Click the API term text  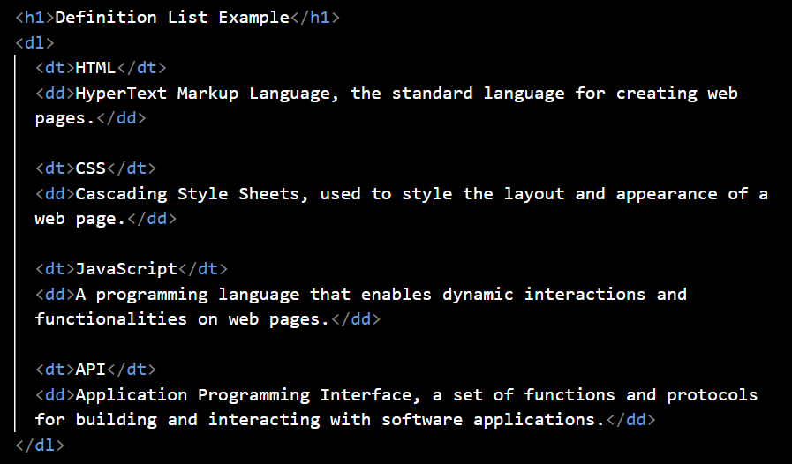click(x=90, y=369)
